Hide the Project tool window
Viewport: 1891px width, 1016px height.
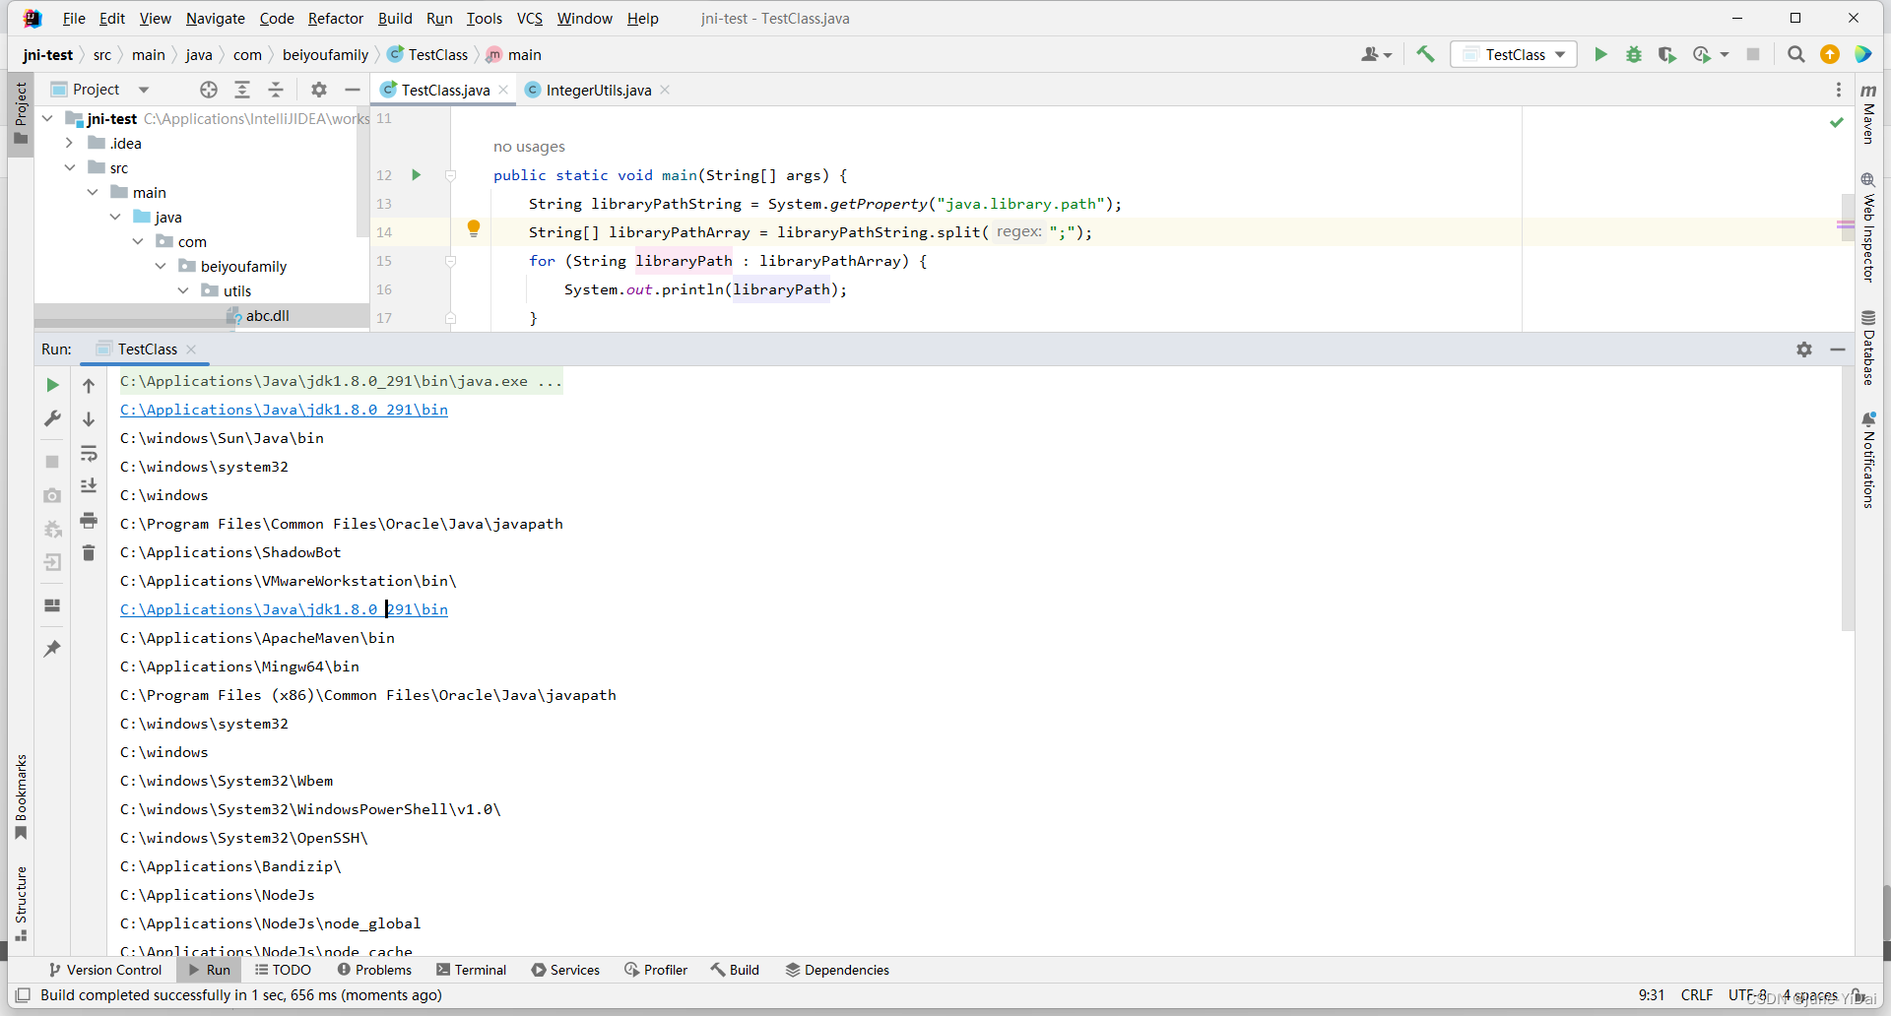[x=353, y=90]
